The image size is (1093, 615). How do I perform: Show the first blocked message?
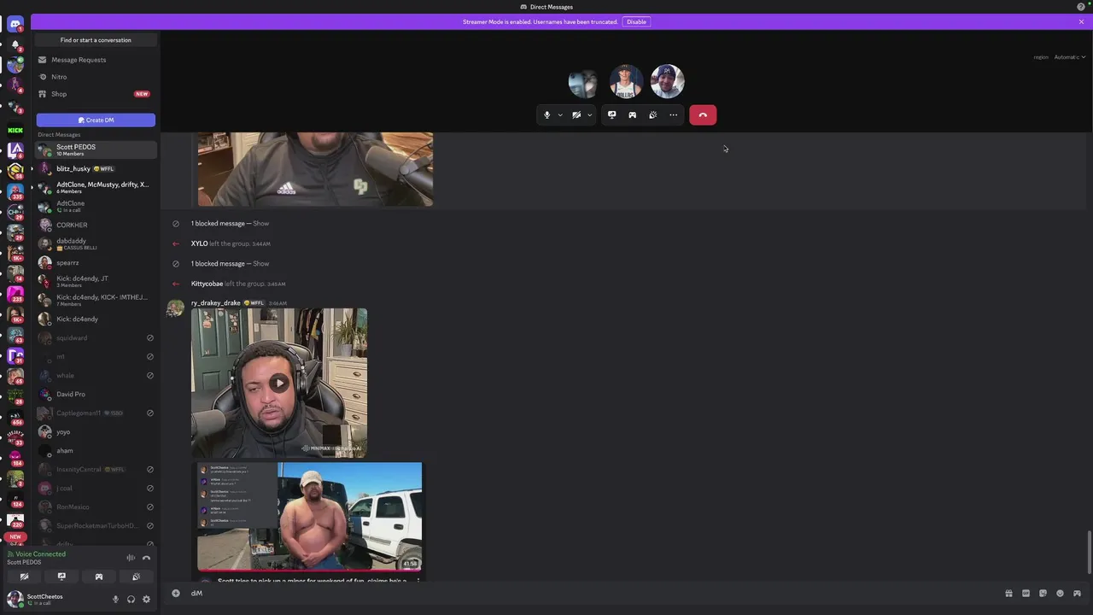click(260, 223)
